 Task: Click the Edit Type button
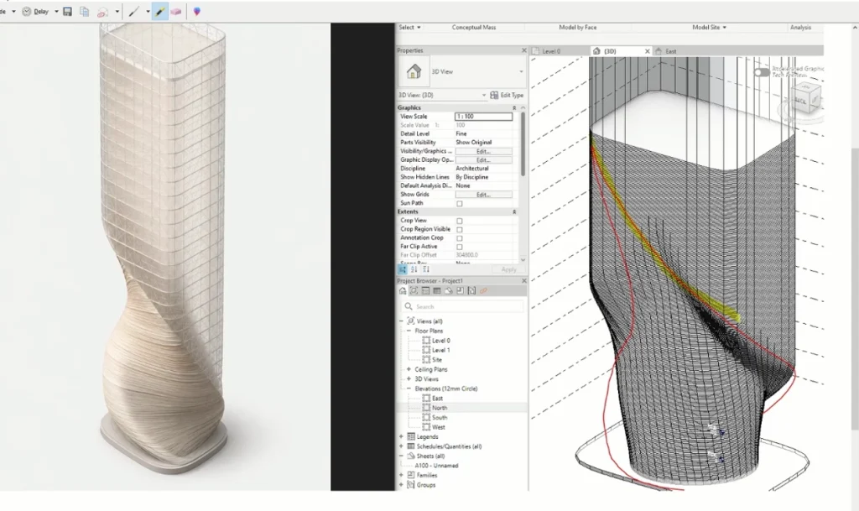click(507, 96)
